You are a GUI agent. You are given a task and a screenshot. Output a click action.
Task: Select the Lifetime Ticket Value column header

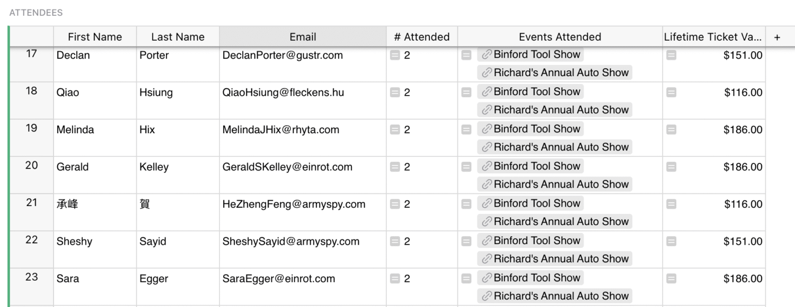(713, 37)
